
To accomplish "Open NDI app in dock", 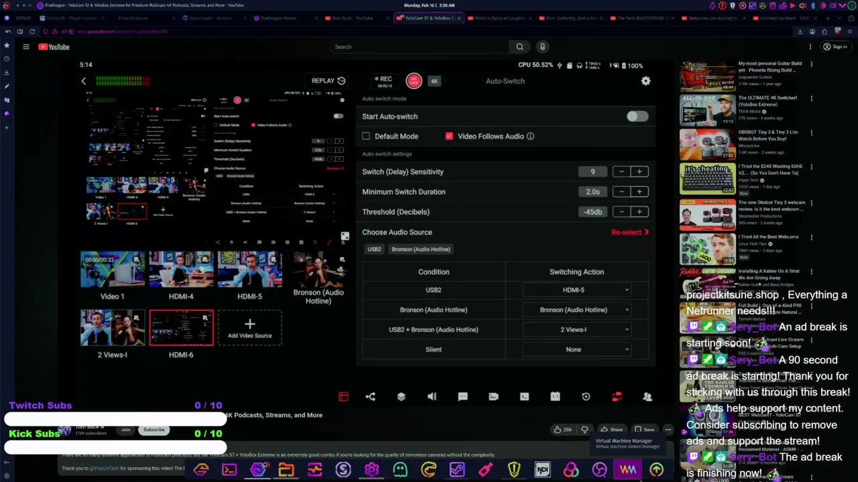I will pyautogui.click(x=542, y=470).
